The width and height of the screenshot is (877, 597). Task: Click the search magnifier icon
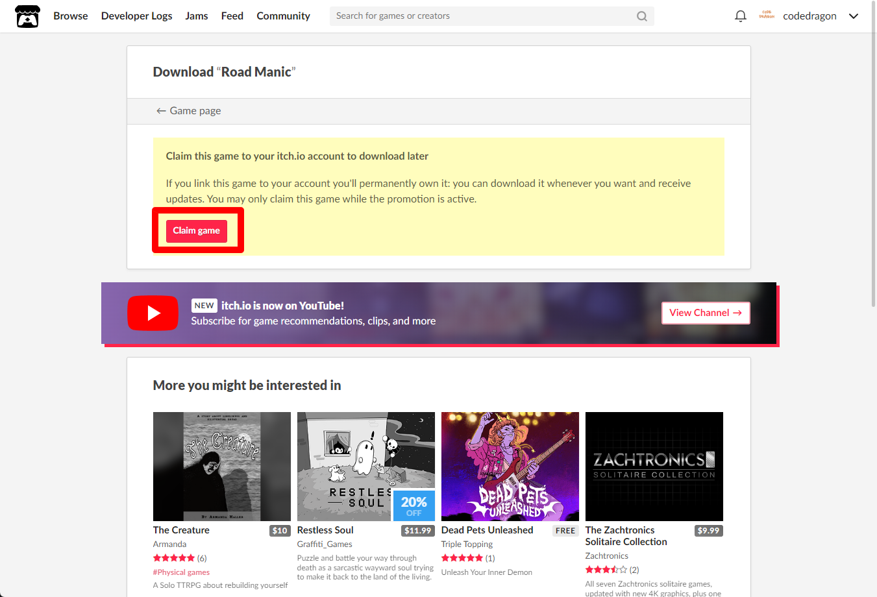click(641, 16)
